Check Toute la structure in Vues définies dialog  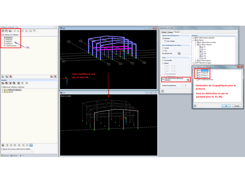click(197, 80)
